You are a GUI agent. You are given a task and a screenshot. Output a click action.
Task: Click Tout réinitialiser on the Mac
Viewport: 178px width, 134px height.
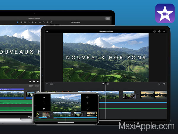point(76,22)
